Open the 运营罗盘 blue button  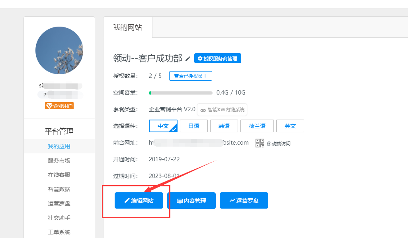[x=244, y=201]
